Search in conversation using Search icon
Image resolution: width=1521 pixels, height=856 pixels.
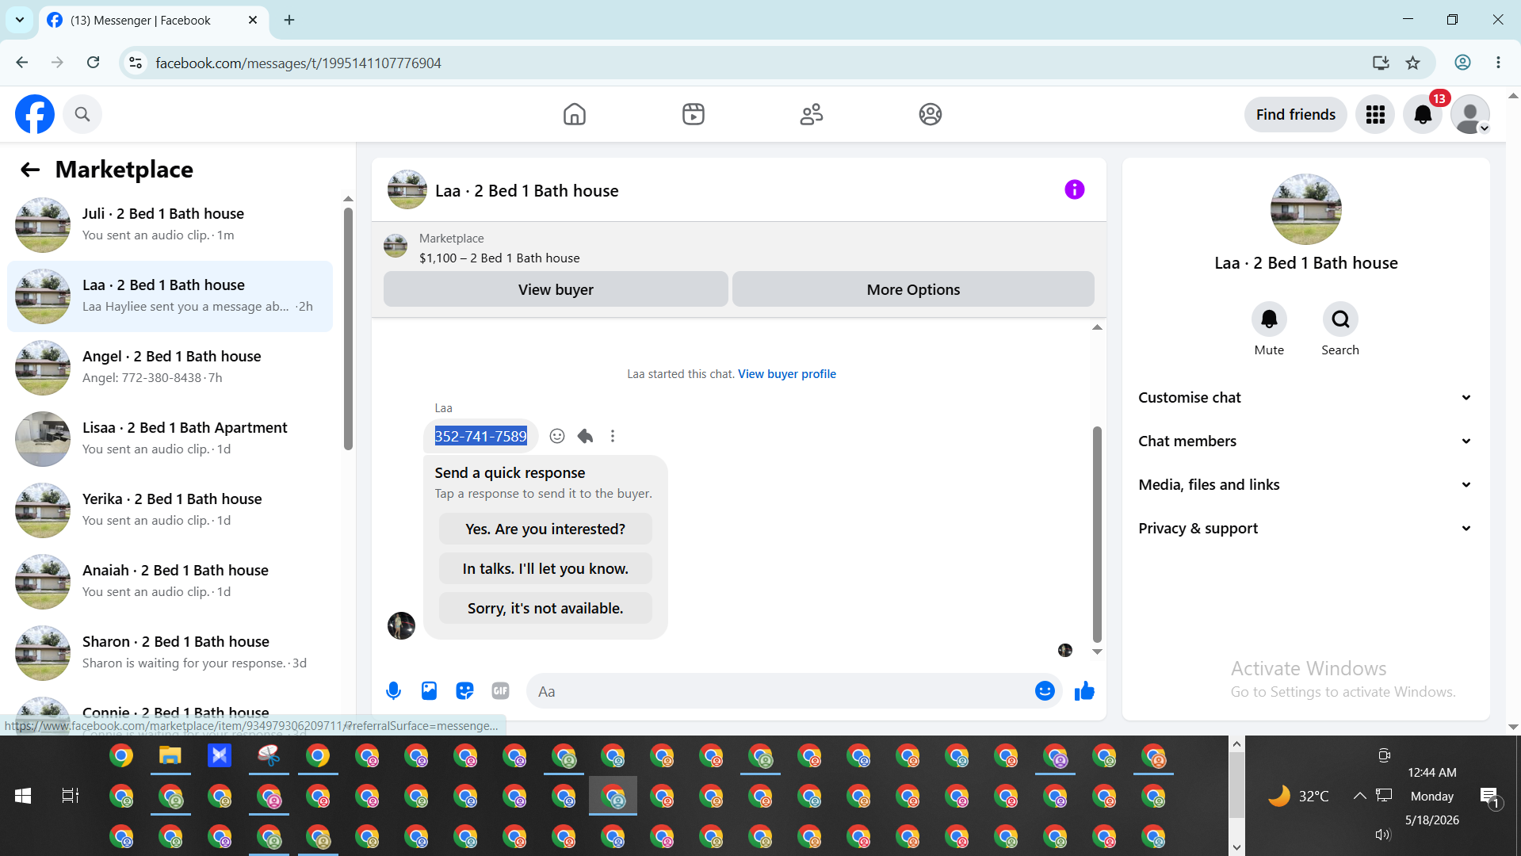coord(1340,319)
